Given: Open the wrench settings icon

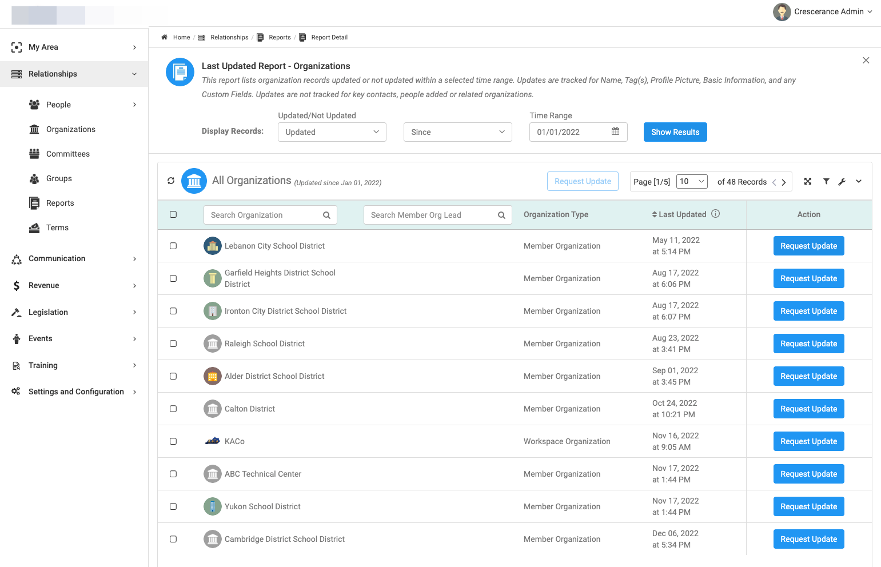Looking at the screenshot, I should (842, 182).
